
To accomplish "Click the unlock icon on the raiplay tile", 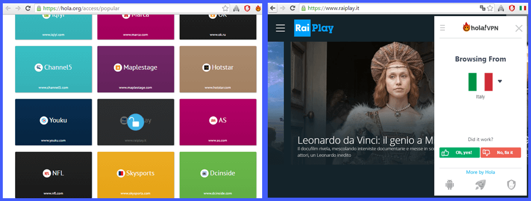I will tap(136, 122).
